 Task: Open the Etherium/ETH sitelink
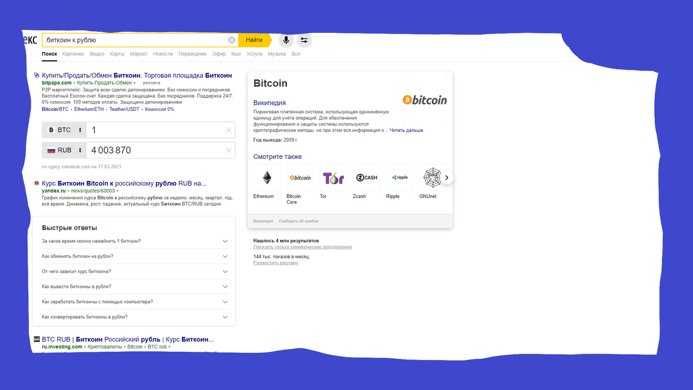[90, 109]
